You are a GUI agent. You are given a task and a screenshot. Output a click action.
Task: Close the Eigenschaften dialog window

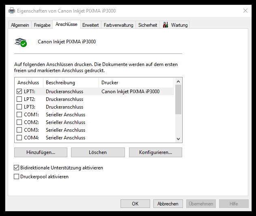pos(245,11)
